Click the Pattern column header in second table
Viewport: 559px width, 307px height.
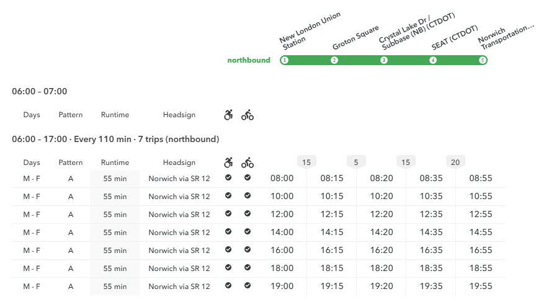(x=71, y=162)
